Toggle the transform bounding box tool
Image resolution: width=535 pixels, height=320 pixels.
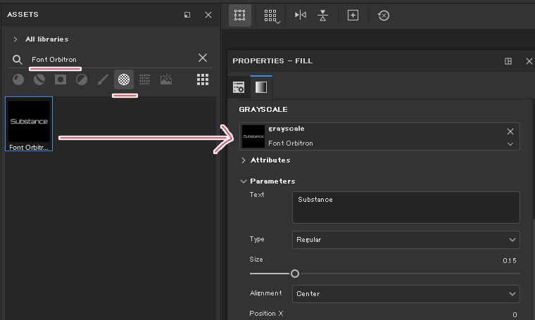tap(239, 15)
